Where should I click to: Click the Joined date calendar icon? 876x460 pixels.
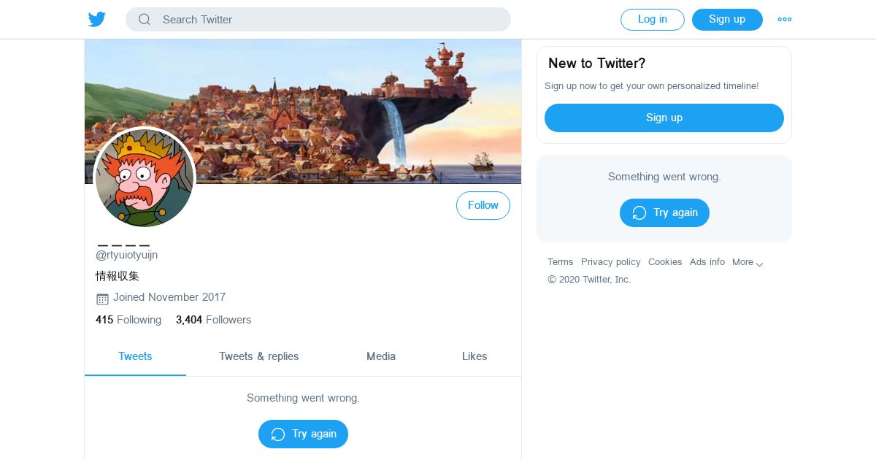coord(102,299)
